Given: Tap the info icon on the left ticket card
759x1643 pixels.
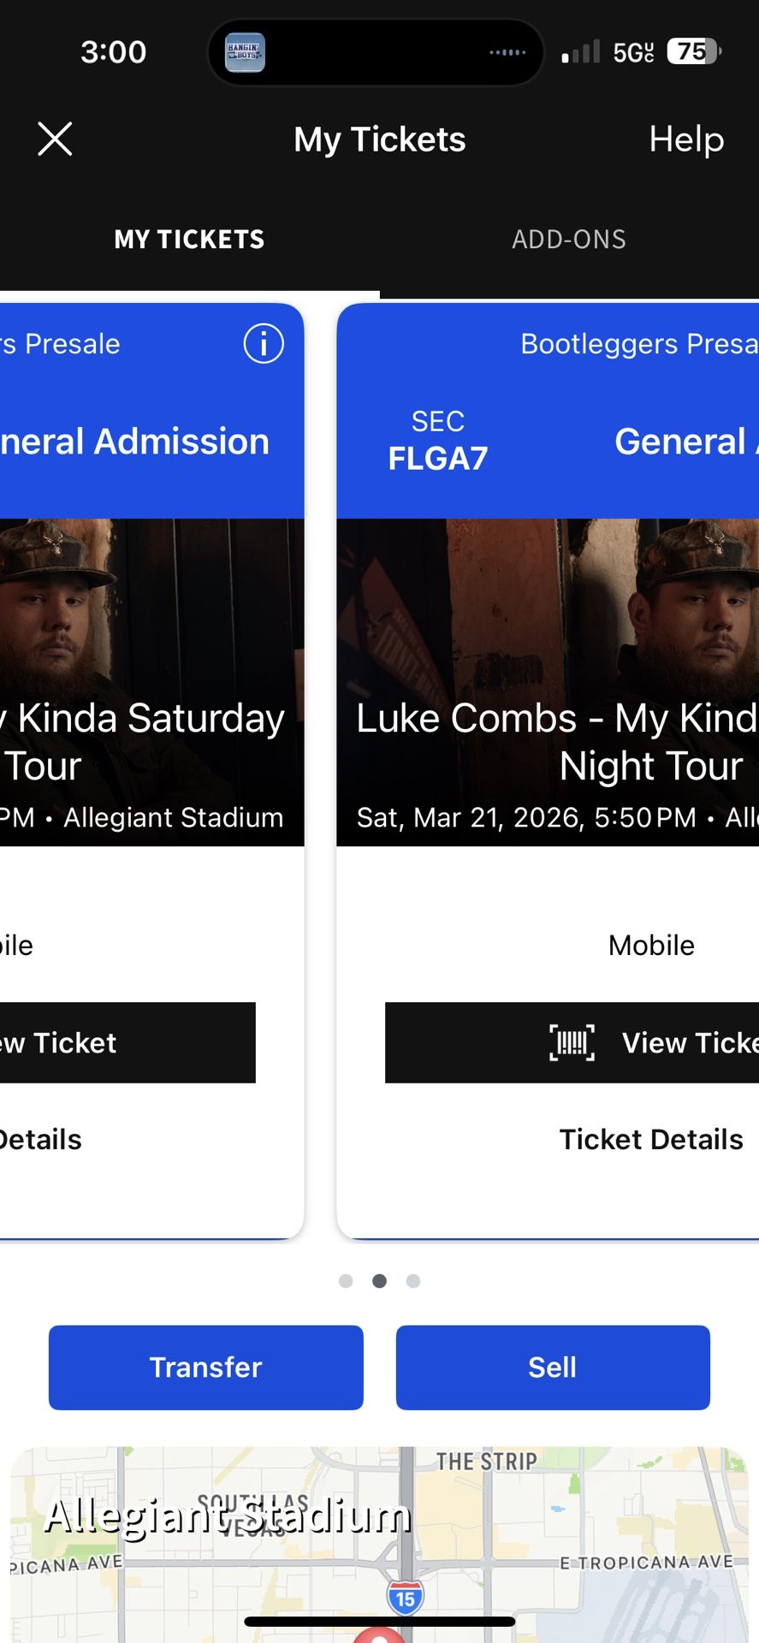Looking at the screenshot, I should [263, 343].
